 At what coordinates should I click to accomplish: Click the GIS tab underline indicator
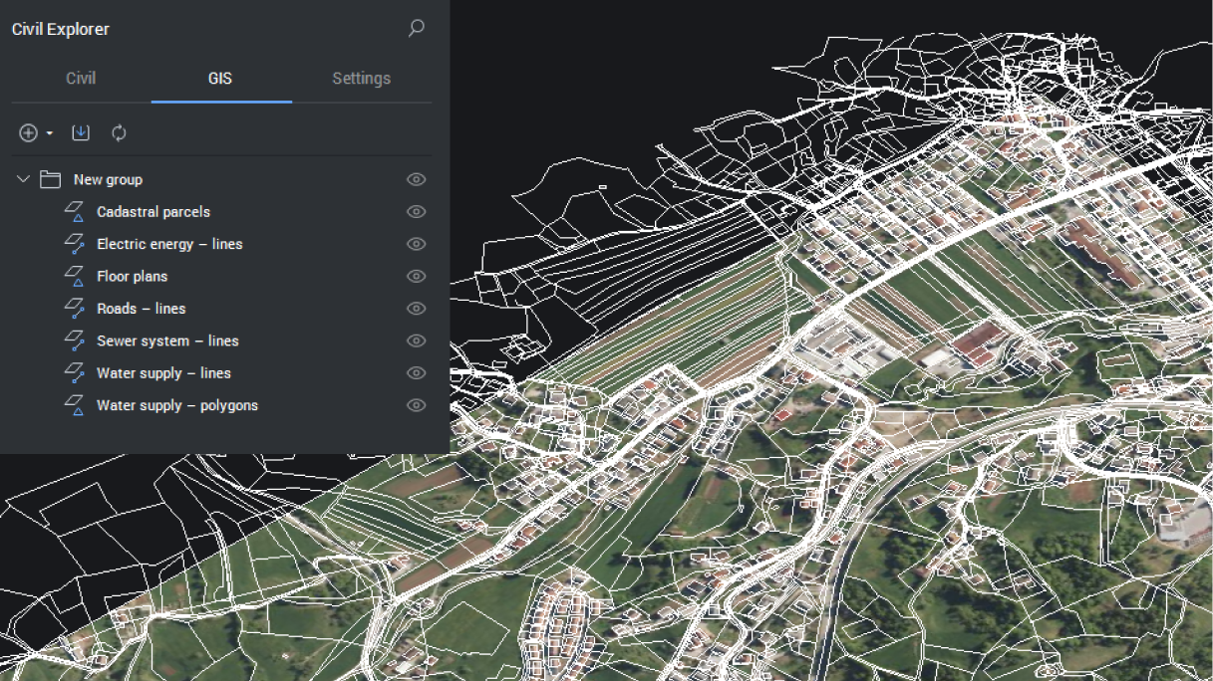click(220, 101)
